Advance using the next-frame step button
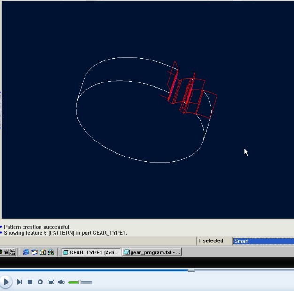The image size is (294, 291). 20,282
